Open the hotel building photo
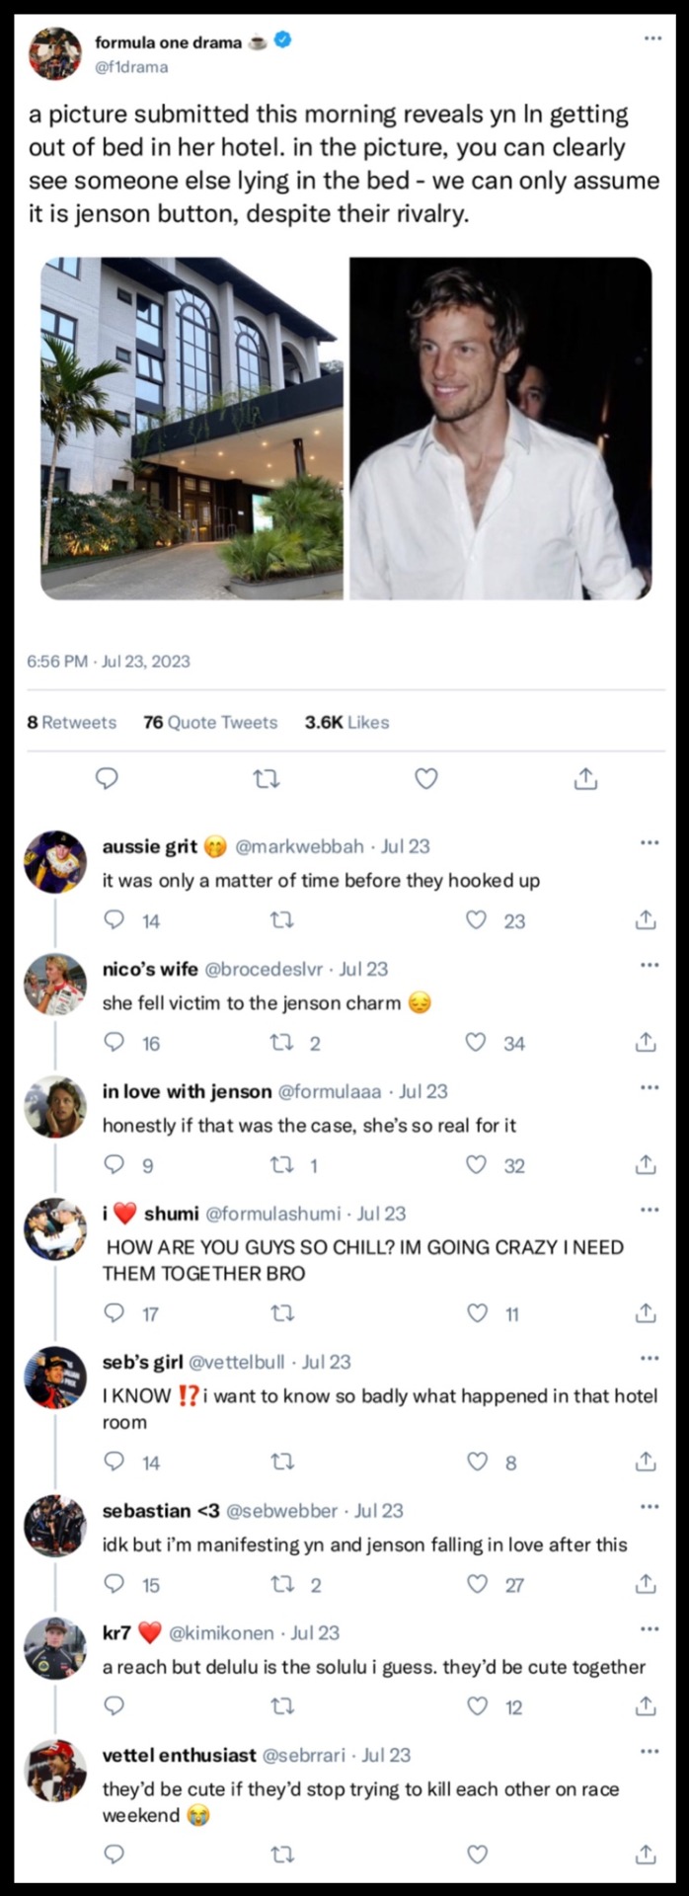 [191, 428]
